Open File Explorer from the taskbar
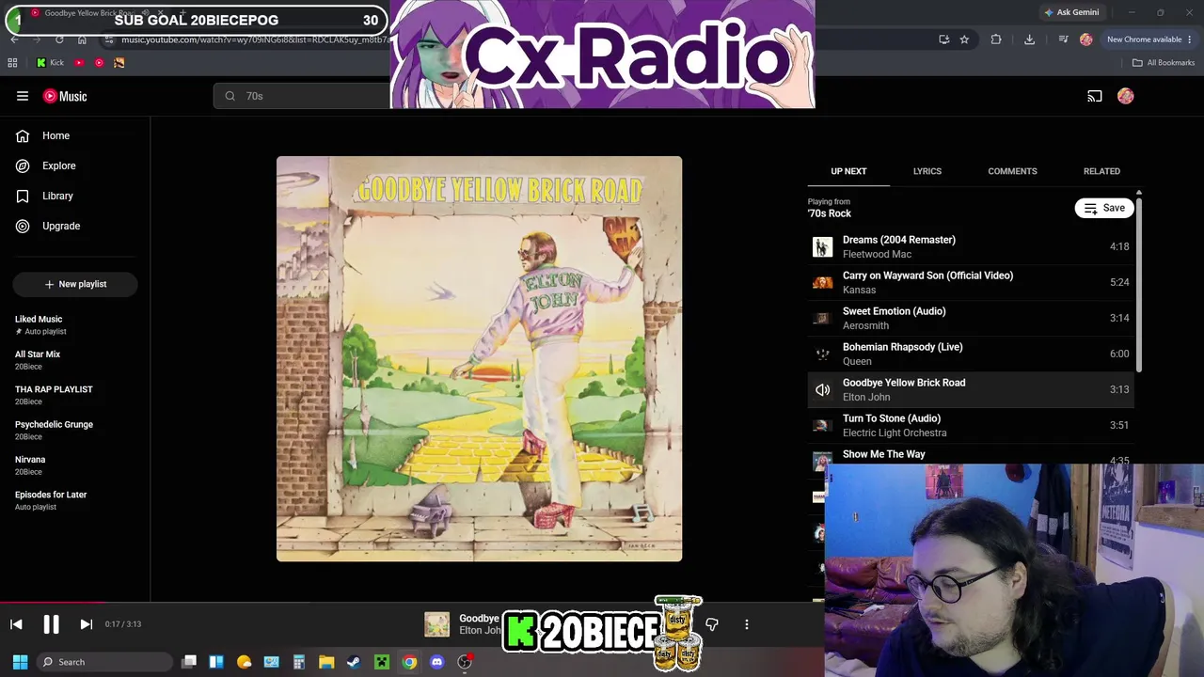The width and height of the screenshot is (1204, 677). click(x=326, y=662)
